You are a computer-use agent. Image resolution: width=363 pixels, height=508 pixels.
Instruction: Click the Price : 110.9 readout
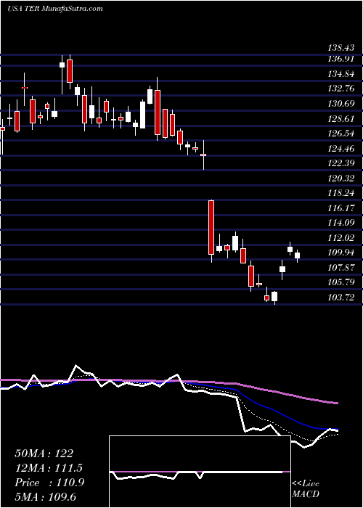tap(49, 483)
